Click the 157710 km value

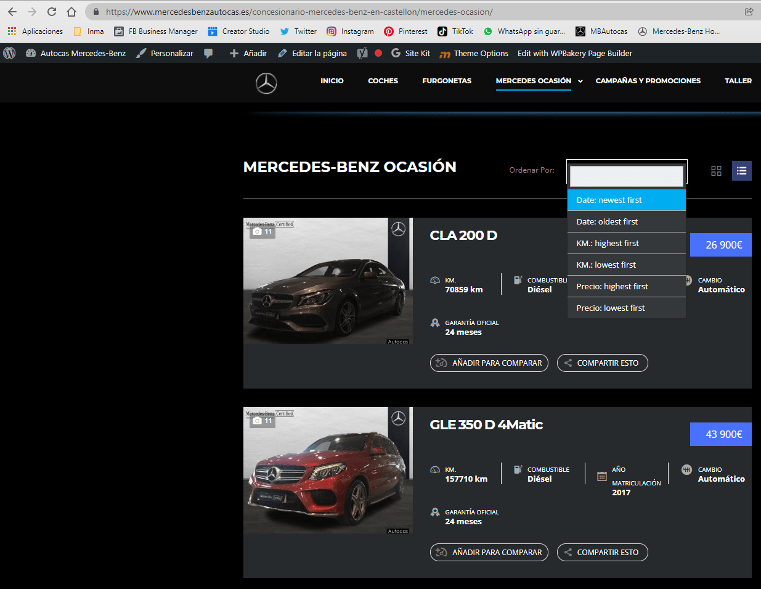point(466,479)
